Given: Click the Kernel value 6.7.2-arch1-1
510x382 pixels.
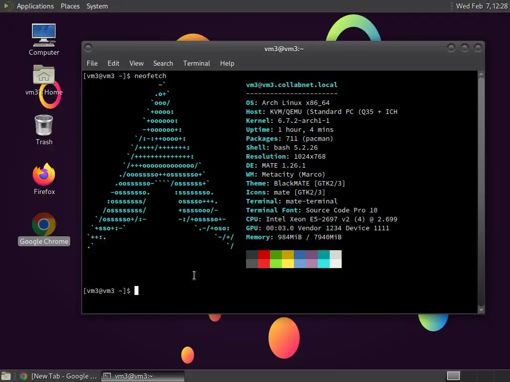Looking at the screenshot, I should [303, 120].
